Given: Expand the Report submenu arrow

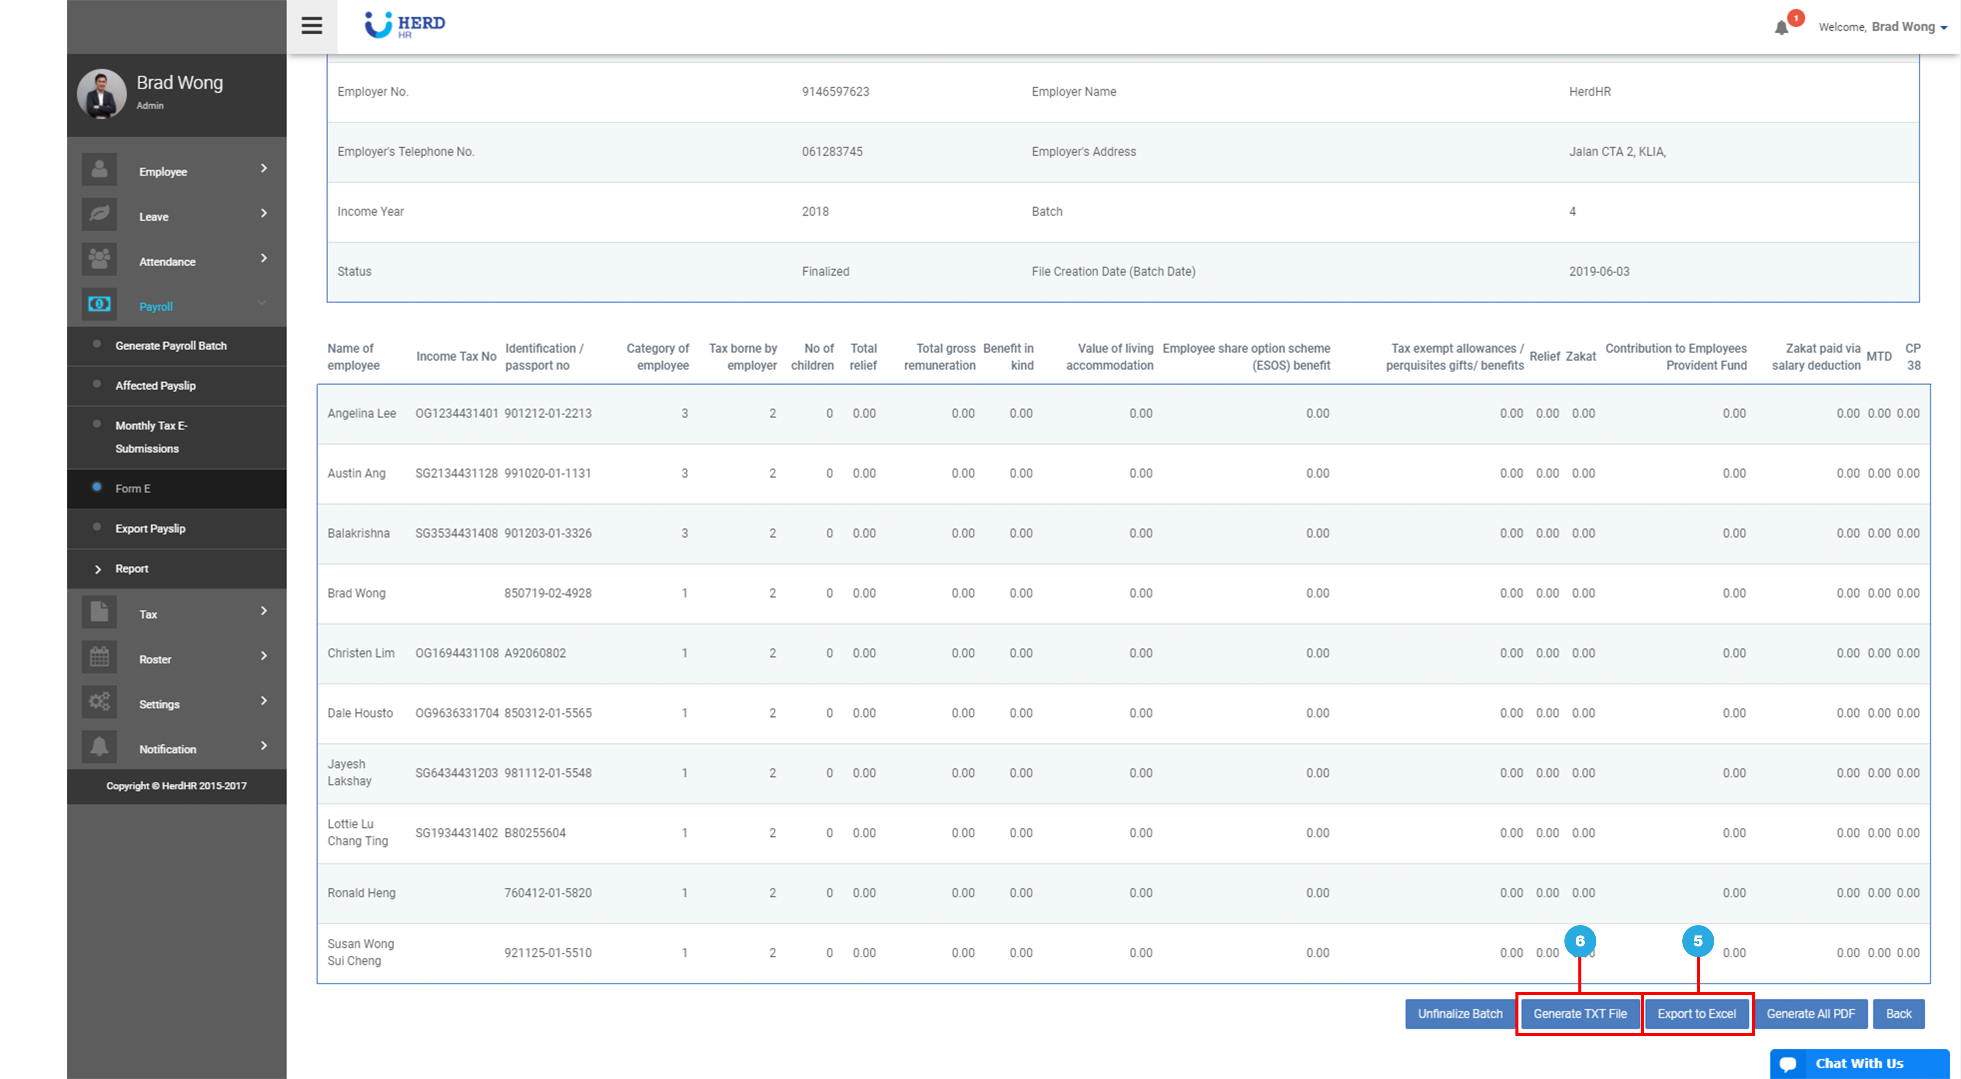Looking at the screenshot, I should [98, 569].
